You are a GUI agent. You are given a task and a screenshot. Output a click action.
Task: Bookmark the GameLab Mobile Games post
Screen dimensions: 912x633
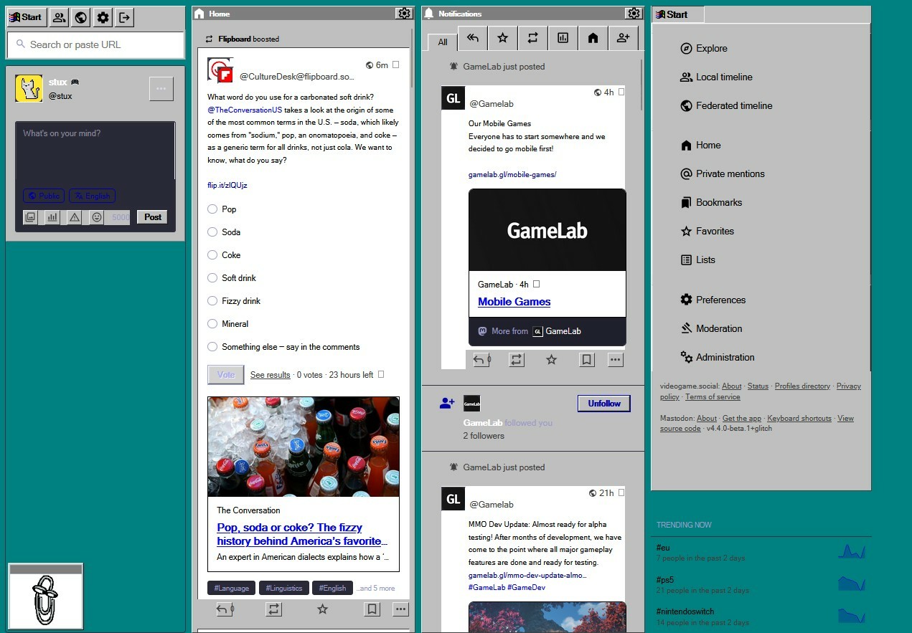pos(587,360)
